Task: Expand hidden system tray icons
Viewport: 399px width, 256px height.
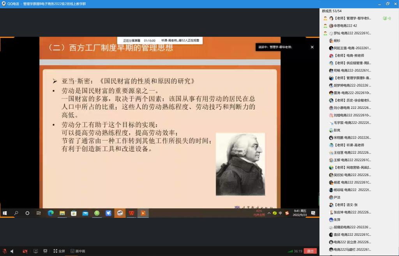Action: 269,213
